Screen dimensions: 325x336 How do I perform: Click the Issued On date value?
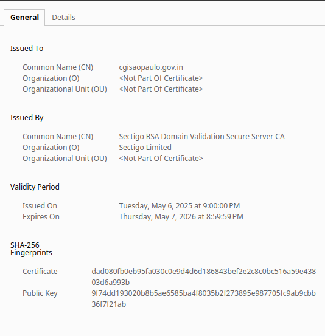[x=180, y=206]
